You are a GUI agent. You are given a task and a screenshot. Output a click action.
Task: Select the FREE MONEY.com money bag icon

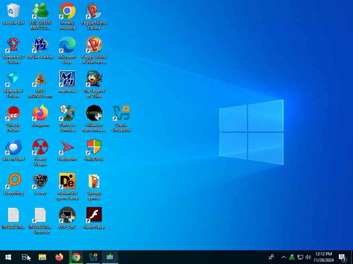click(x=40, y=85)
